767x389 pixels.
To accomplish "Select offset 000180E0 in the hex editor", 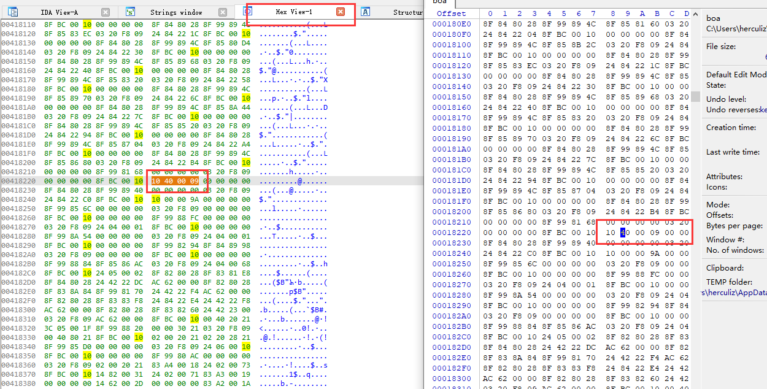I will point(452,24).
